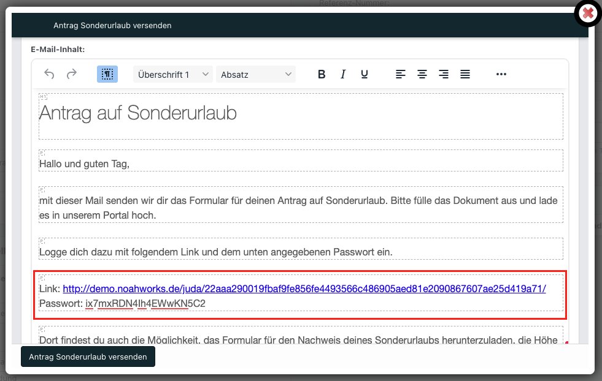Open more toolbar options ellipsis
Viewport: 602px width, 381px height.
pyautogui.click(x=501, y=74)
